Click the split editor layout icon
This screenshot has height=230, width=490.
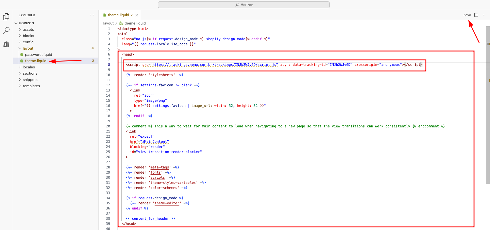tap(476, 15)
